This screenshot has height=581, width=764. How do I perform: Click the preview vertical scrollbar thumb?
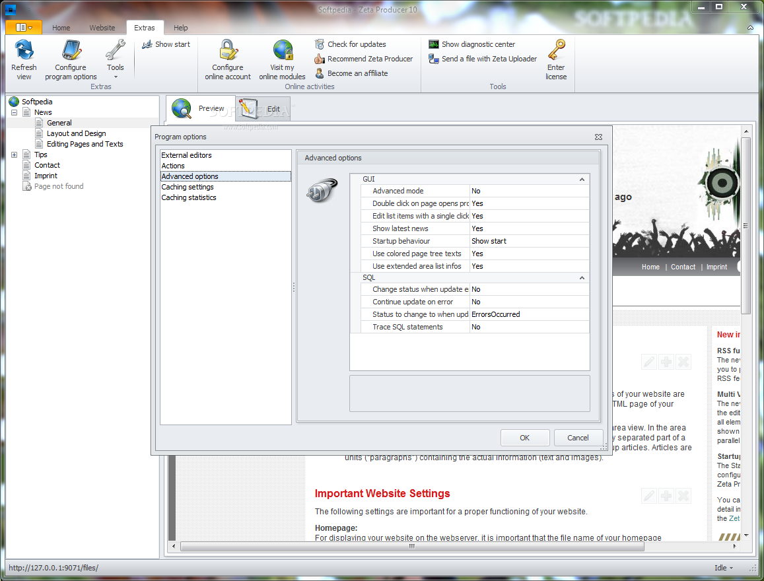pyautogui.click(x=746, y=226)
